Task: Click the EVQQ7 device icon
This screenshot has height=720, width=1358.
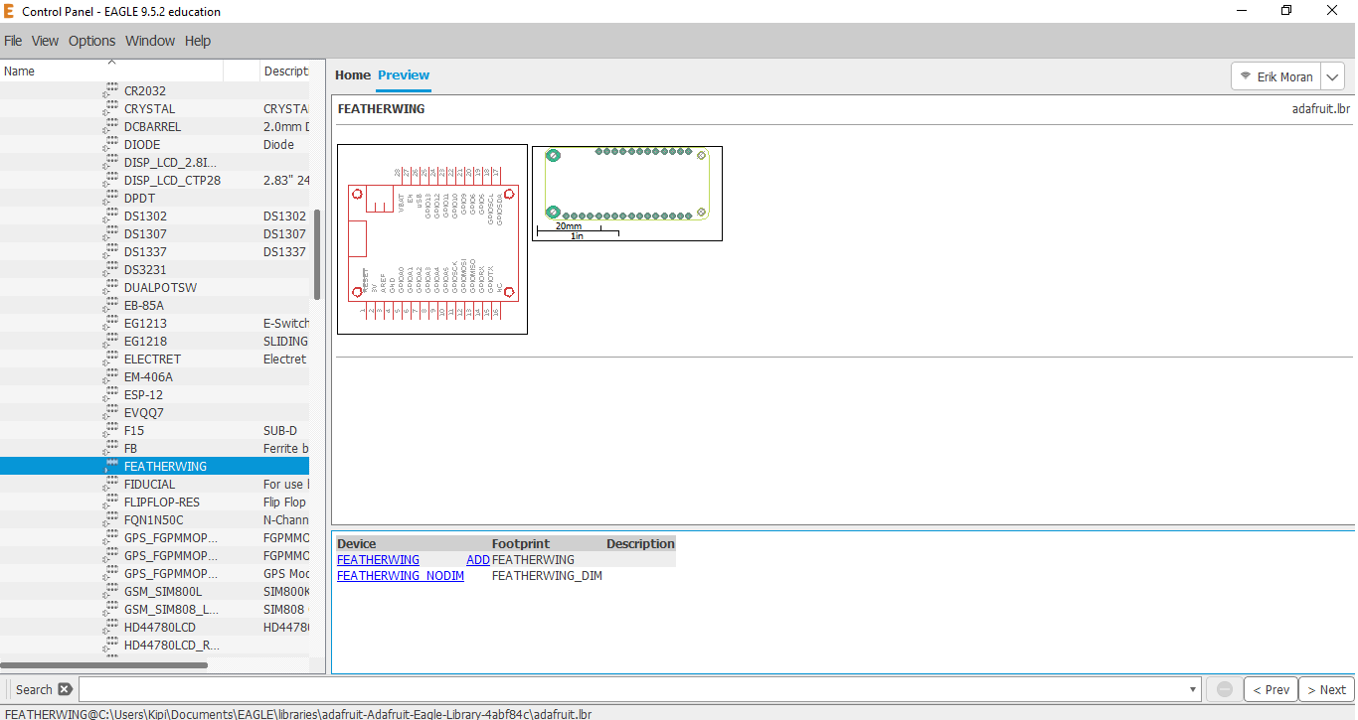Action: (110, 412)
